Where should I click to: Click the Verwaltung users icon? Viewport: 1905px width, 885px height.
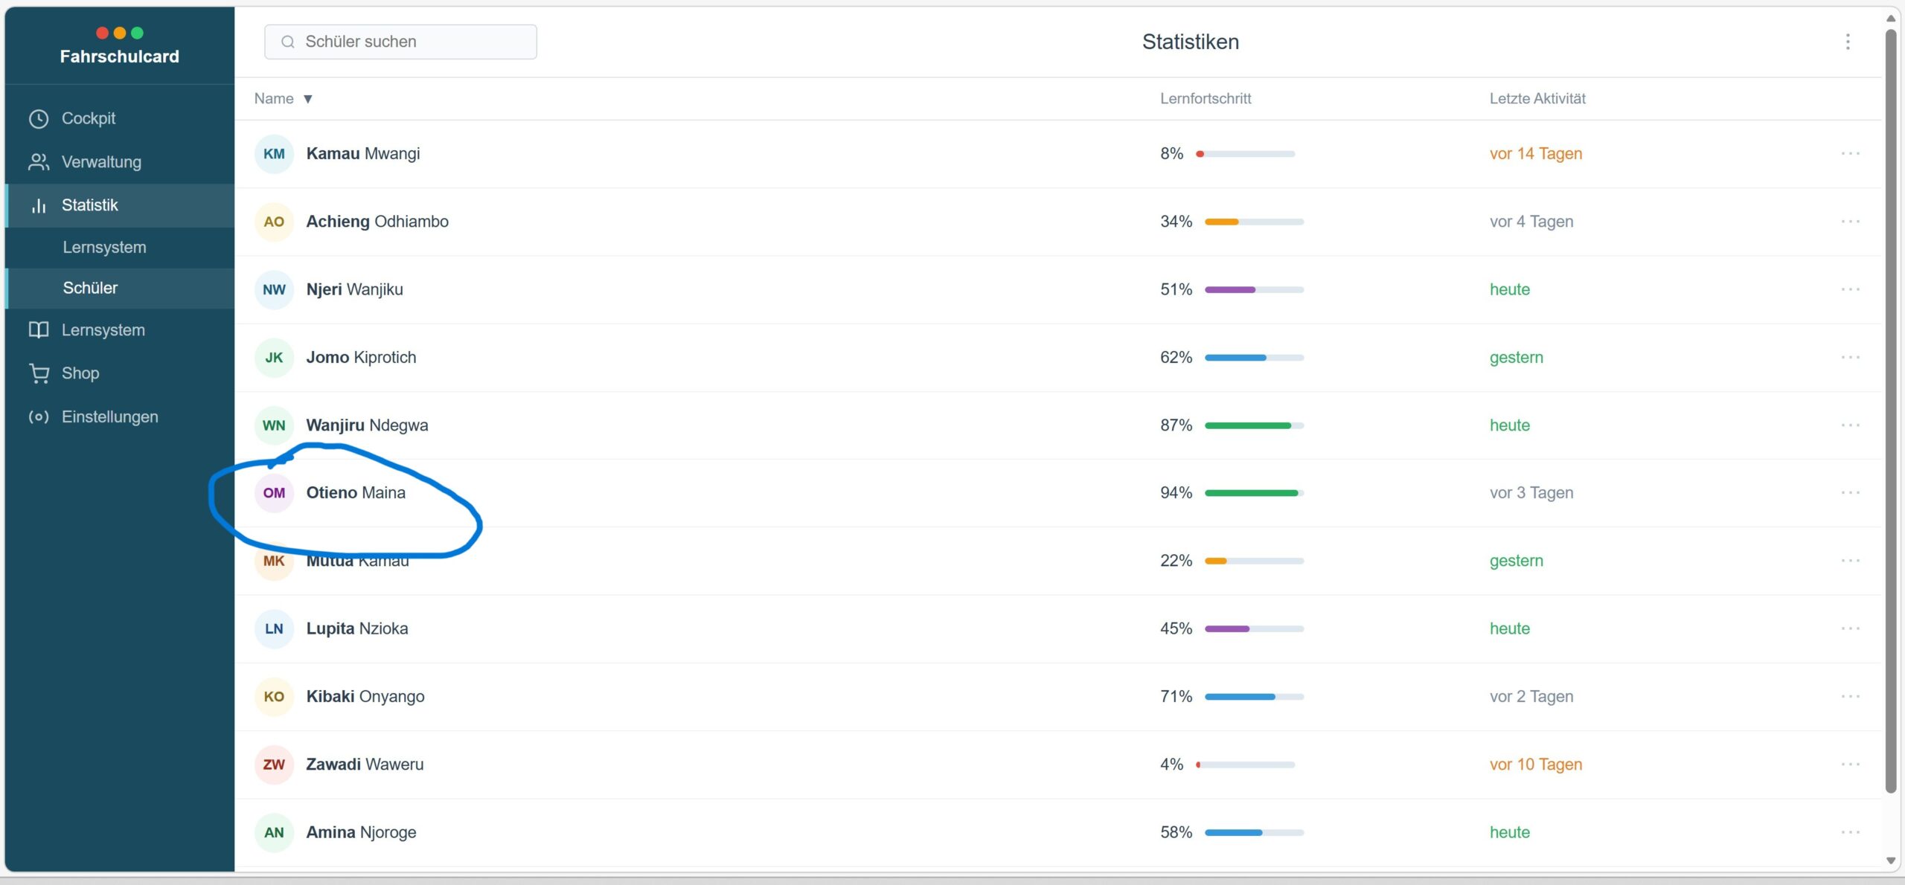pyautogui.click(x=39, y=162)
